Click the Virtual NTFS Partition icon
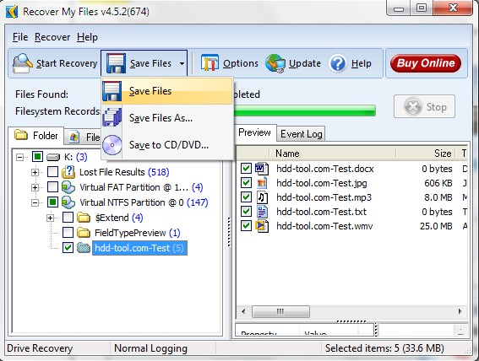Viewport: 479px width, 361px height. (x=68, y=202)
